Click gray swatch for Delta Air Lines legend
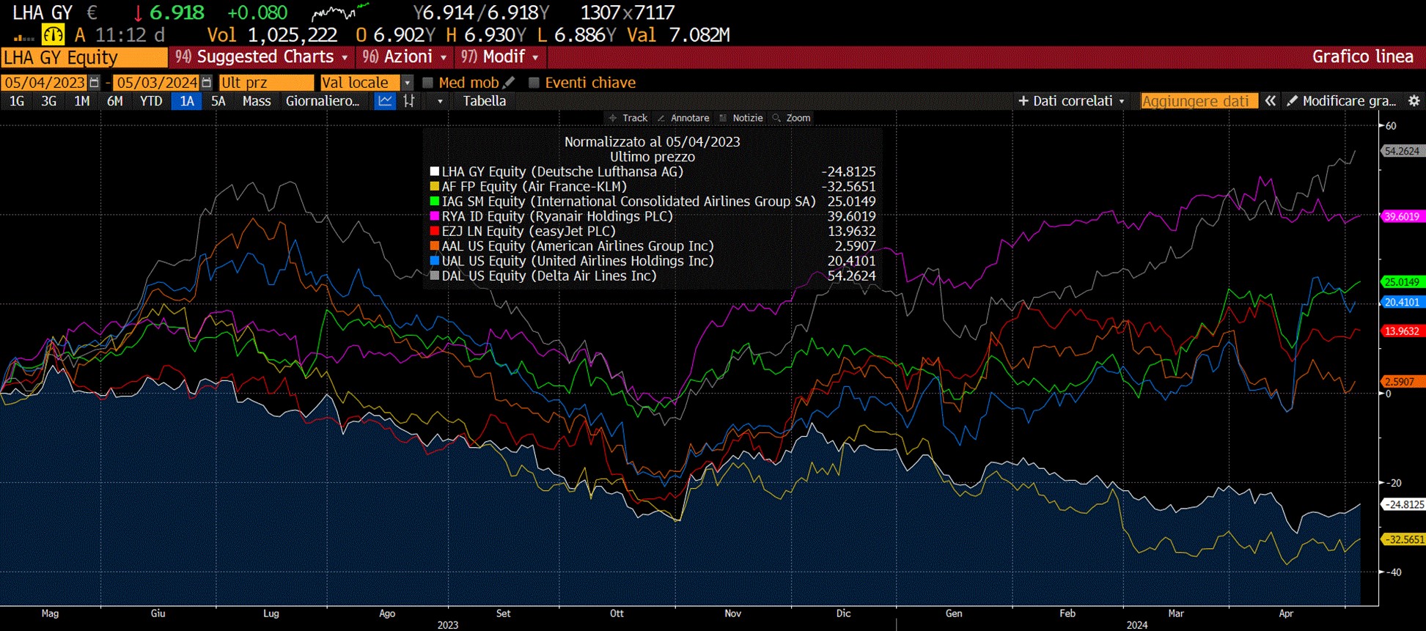Image resolution: width=1426 pixels, height=631 pixels. point(434,276)
